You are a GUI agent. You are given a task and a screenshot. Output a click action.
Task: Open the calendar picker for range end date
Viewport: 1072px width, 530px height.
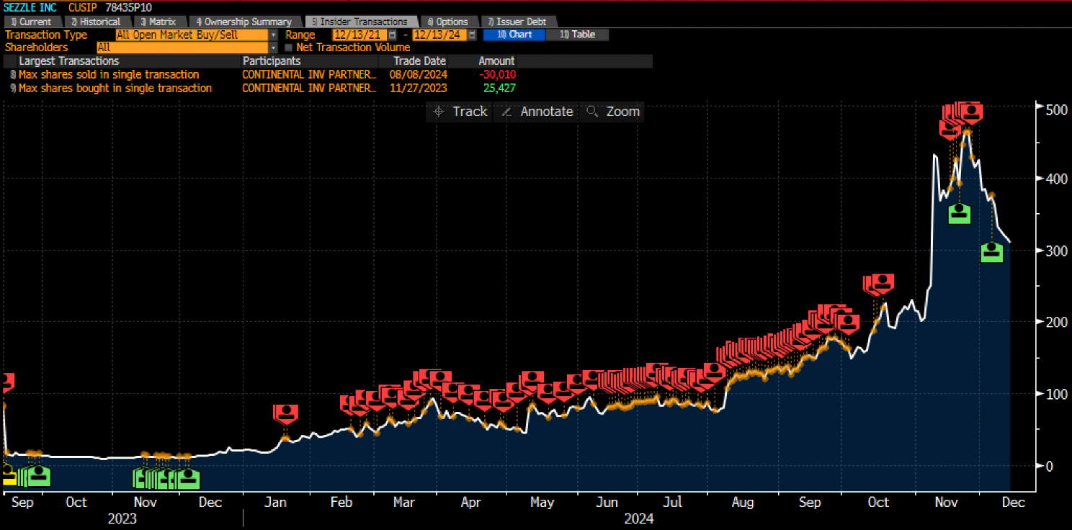[x=472, y=35]
